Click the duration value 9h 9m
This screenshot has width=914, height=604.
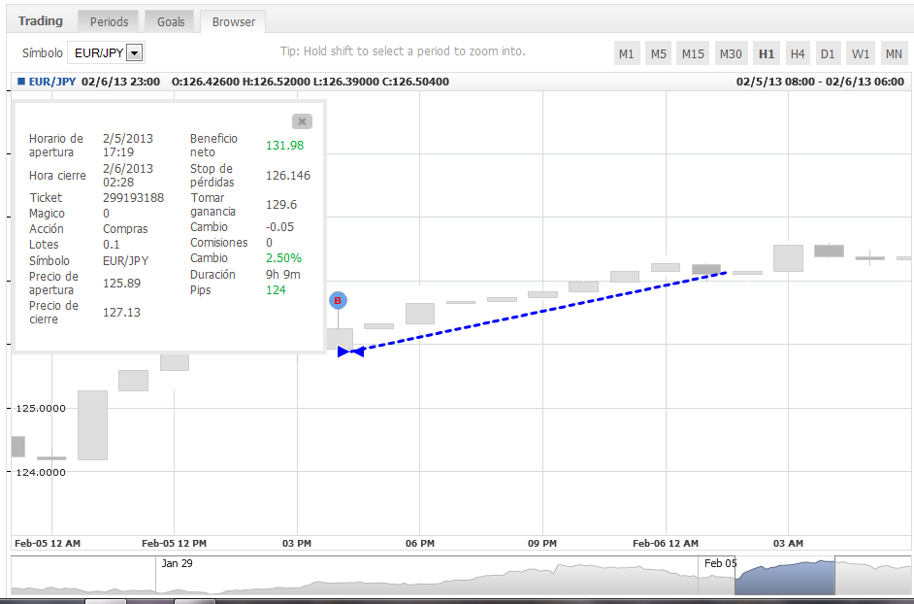(283, 274)
